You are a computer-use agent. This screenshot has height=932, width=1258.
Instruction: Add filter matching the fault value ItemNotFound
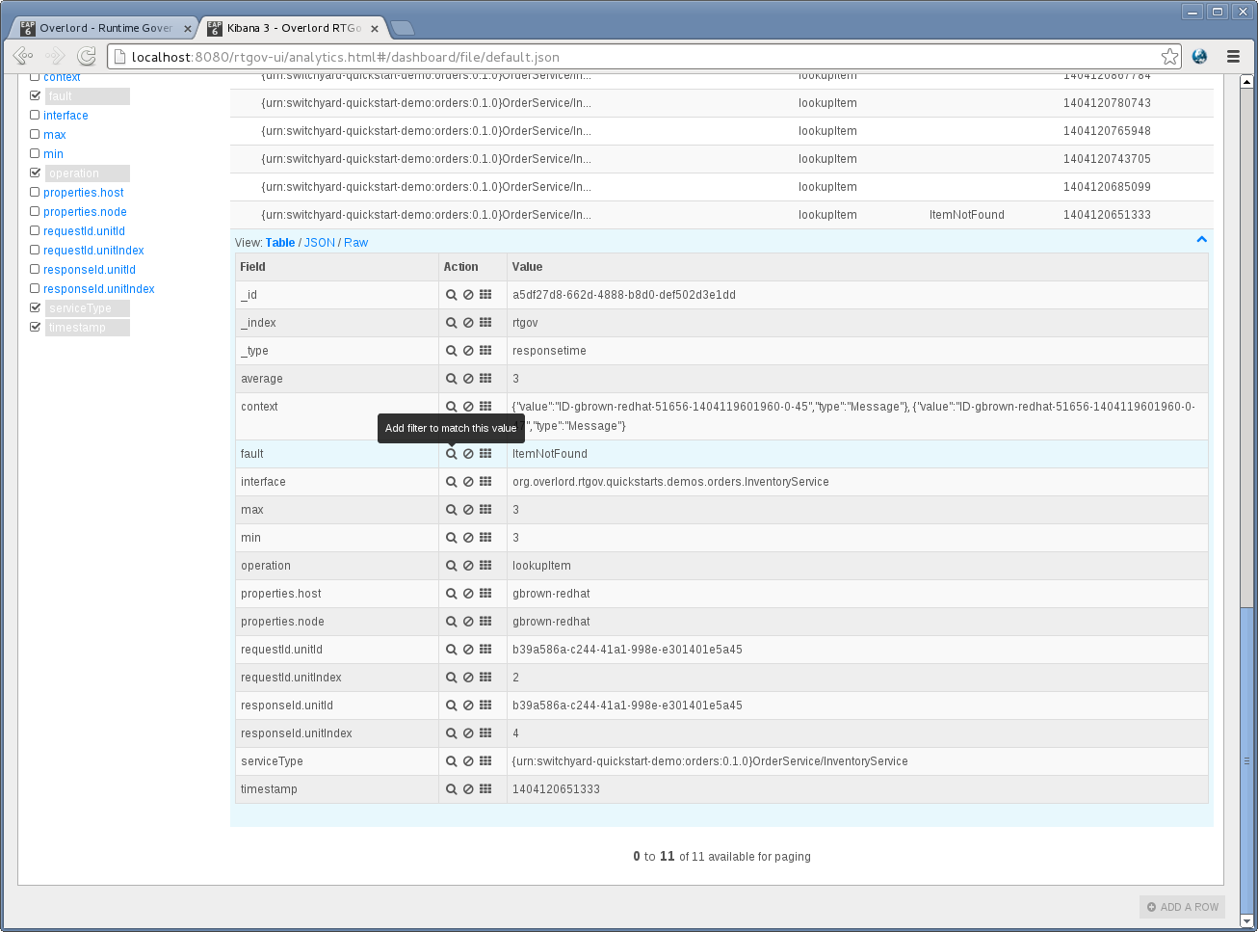pos(452,453)
